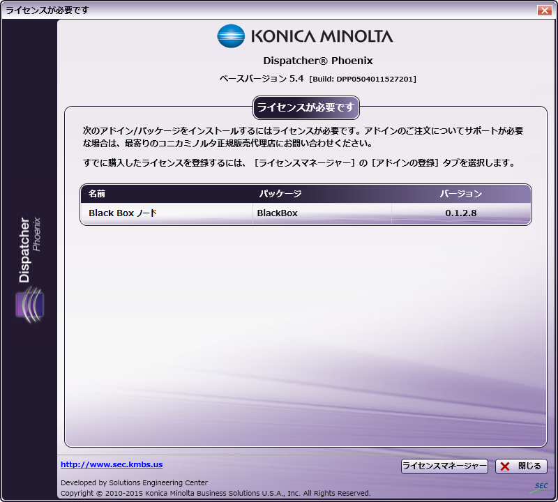This screenshot has width=558, height=502.
Task: Open the ライセンスマネージャー button
Action: (x=444, y=466)
